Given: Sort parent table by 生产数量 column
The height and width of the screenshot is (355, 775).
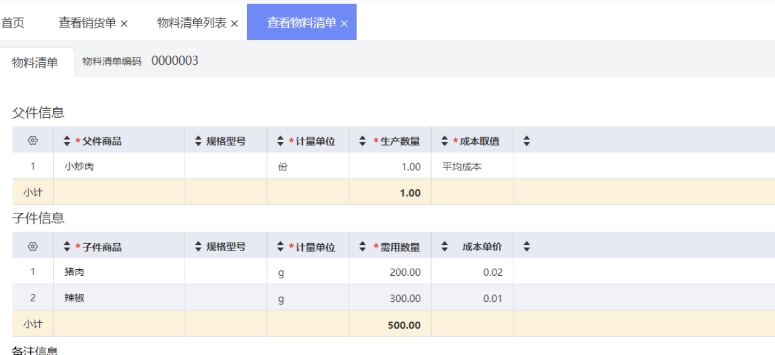Looking at the screenshot, I should click(x=363, y=141).
